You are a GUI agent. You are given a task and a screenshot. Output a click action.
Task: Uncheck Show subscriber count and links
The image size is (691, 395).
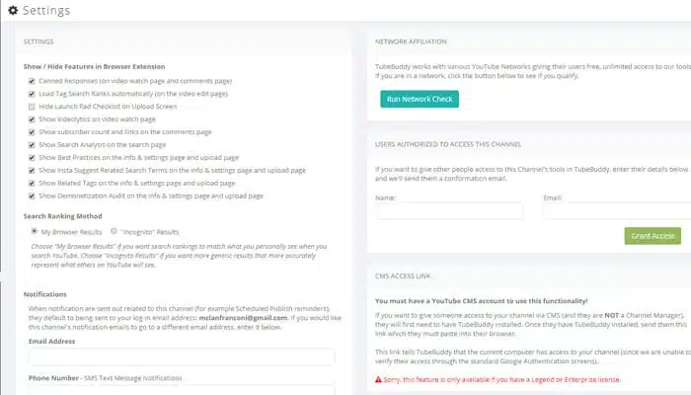(32, 132)
